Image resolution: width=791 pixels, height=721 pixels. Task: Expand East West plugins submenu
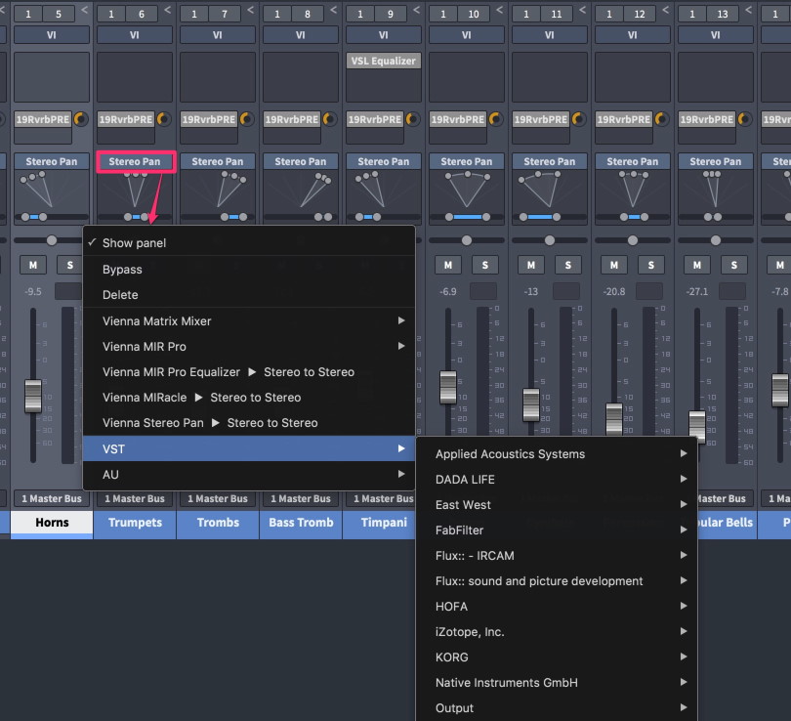[557, 504]
